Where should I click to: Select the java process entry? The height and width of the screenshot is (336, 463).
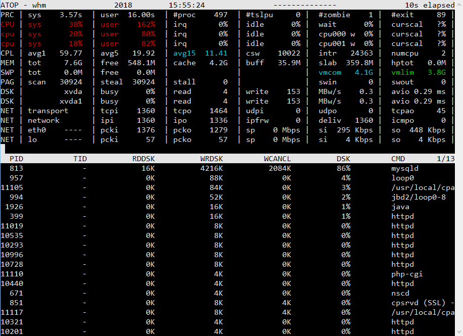pyautogui.click(x=400, y=207)
